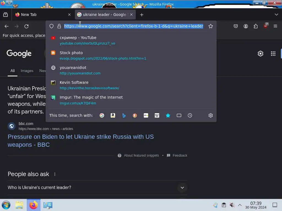282x211 pixels.
Task: Open the Google apps grid
Action: (273, 54)
